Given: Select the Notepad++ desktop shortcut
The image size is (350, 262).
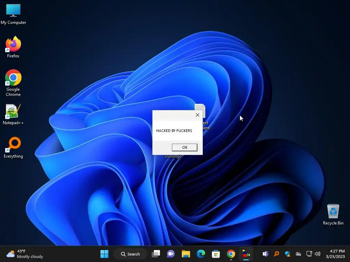Looking at the screenshot, I should click(13, 114).
